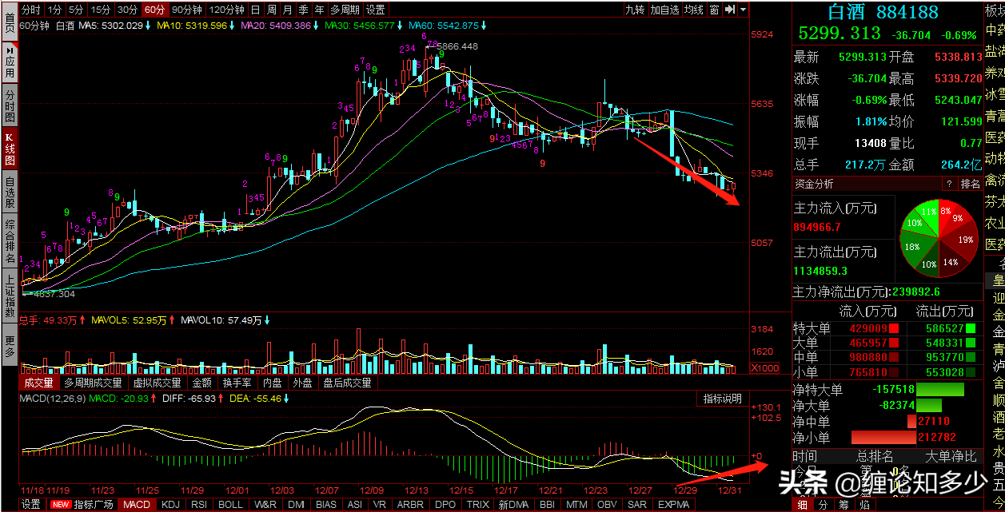Open the 焰 tab in the quote panel
1005x512 pixels.
pyautogui.click(x=865, y=505)
